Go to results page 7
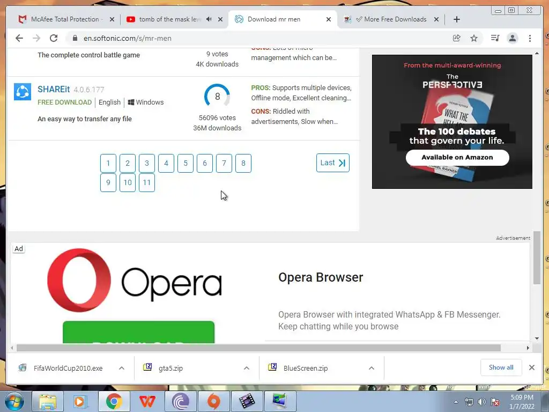549x412 pixels. coord(224,163)
